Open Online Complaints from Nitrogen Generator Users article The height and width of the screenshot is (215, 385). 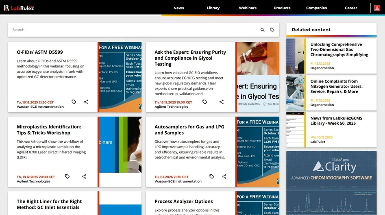(x=336, y=86)
